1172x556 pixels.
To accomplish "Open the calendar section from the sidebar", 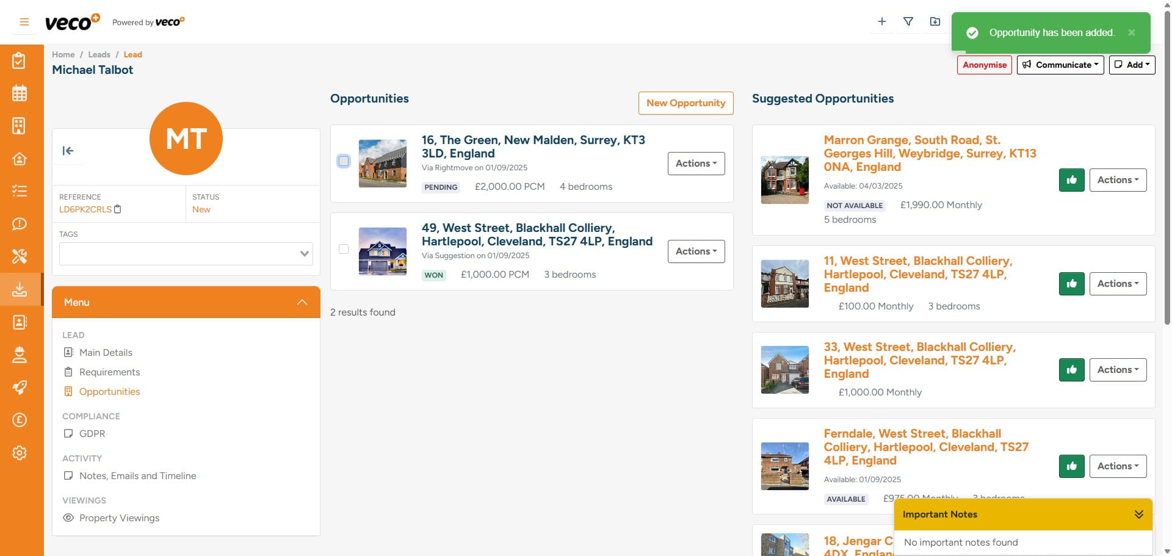I will 20,93.
